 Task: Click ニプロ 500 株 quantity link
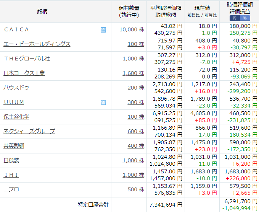[136, 190]
